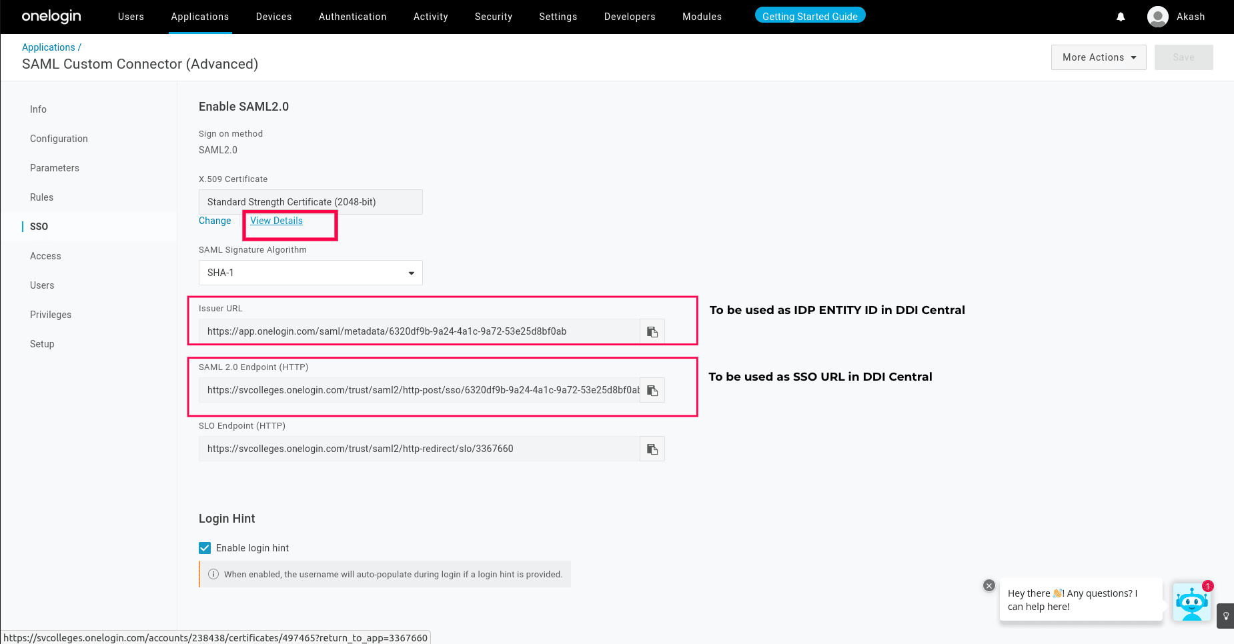
Task: Click the chat message 'Hey there' bubble
Action: (x=1081, y=600)
